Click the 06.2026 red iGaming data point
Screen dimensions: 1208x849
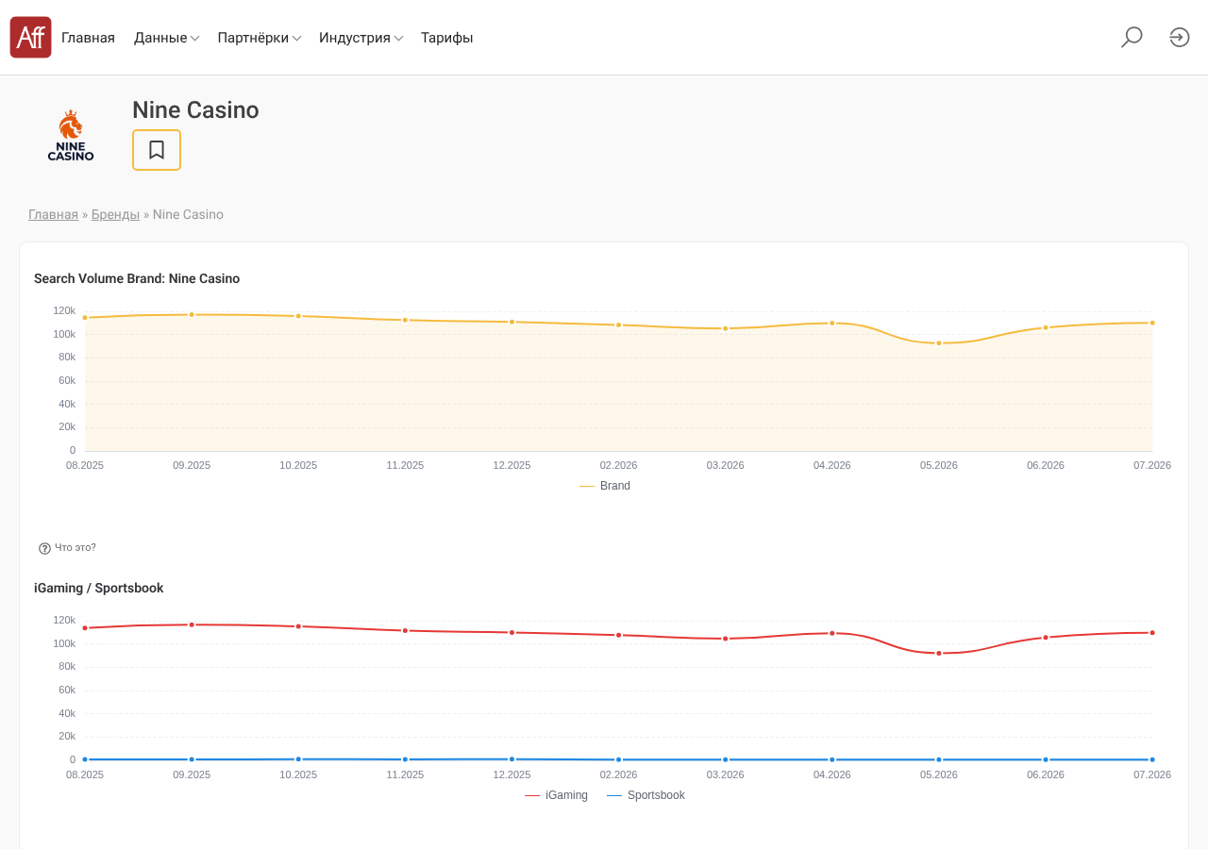(1046, 638)
